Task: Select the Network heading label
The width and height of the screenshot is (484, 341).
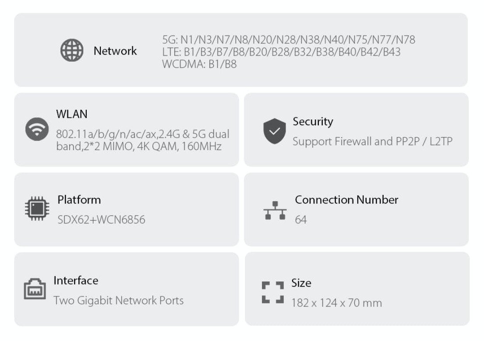Action: coord(115,51)
